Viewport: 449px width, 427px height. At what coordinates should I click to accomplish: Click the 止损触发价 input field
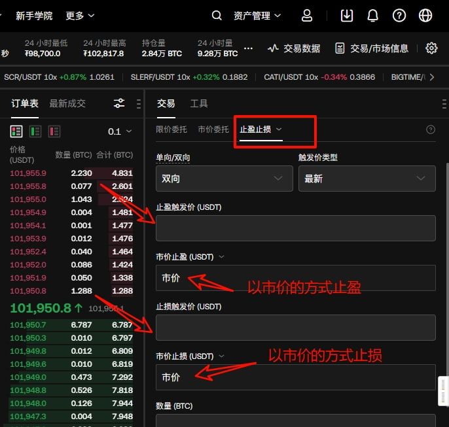(x=295, y=327)
